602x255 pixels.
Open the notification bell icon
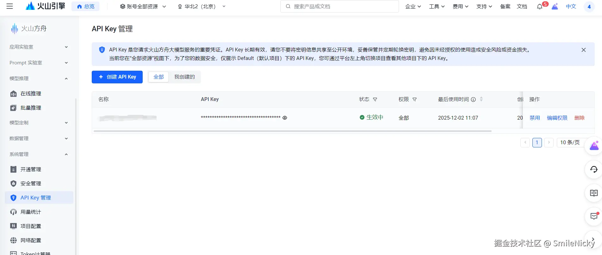[x=540, y=7]
